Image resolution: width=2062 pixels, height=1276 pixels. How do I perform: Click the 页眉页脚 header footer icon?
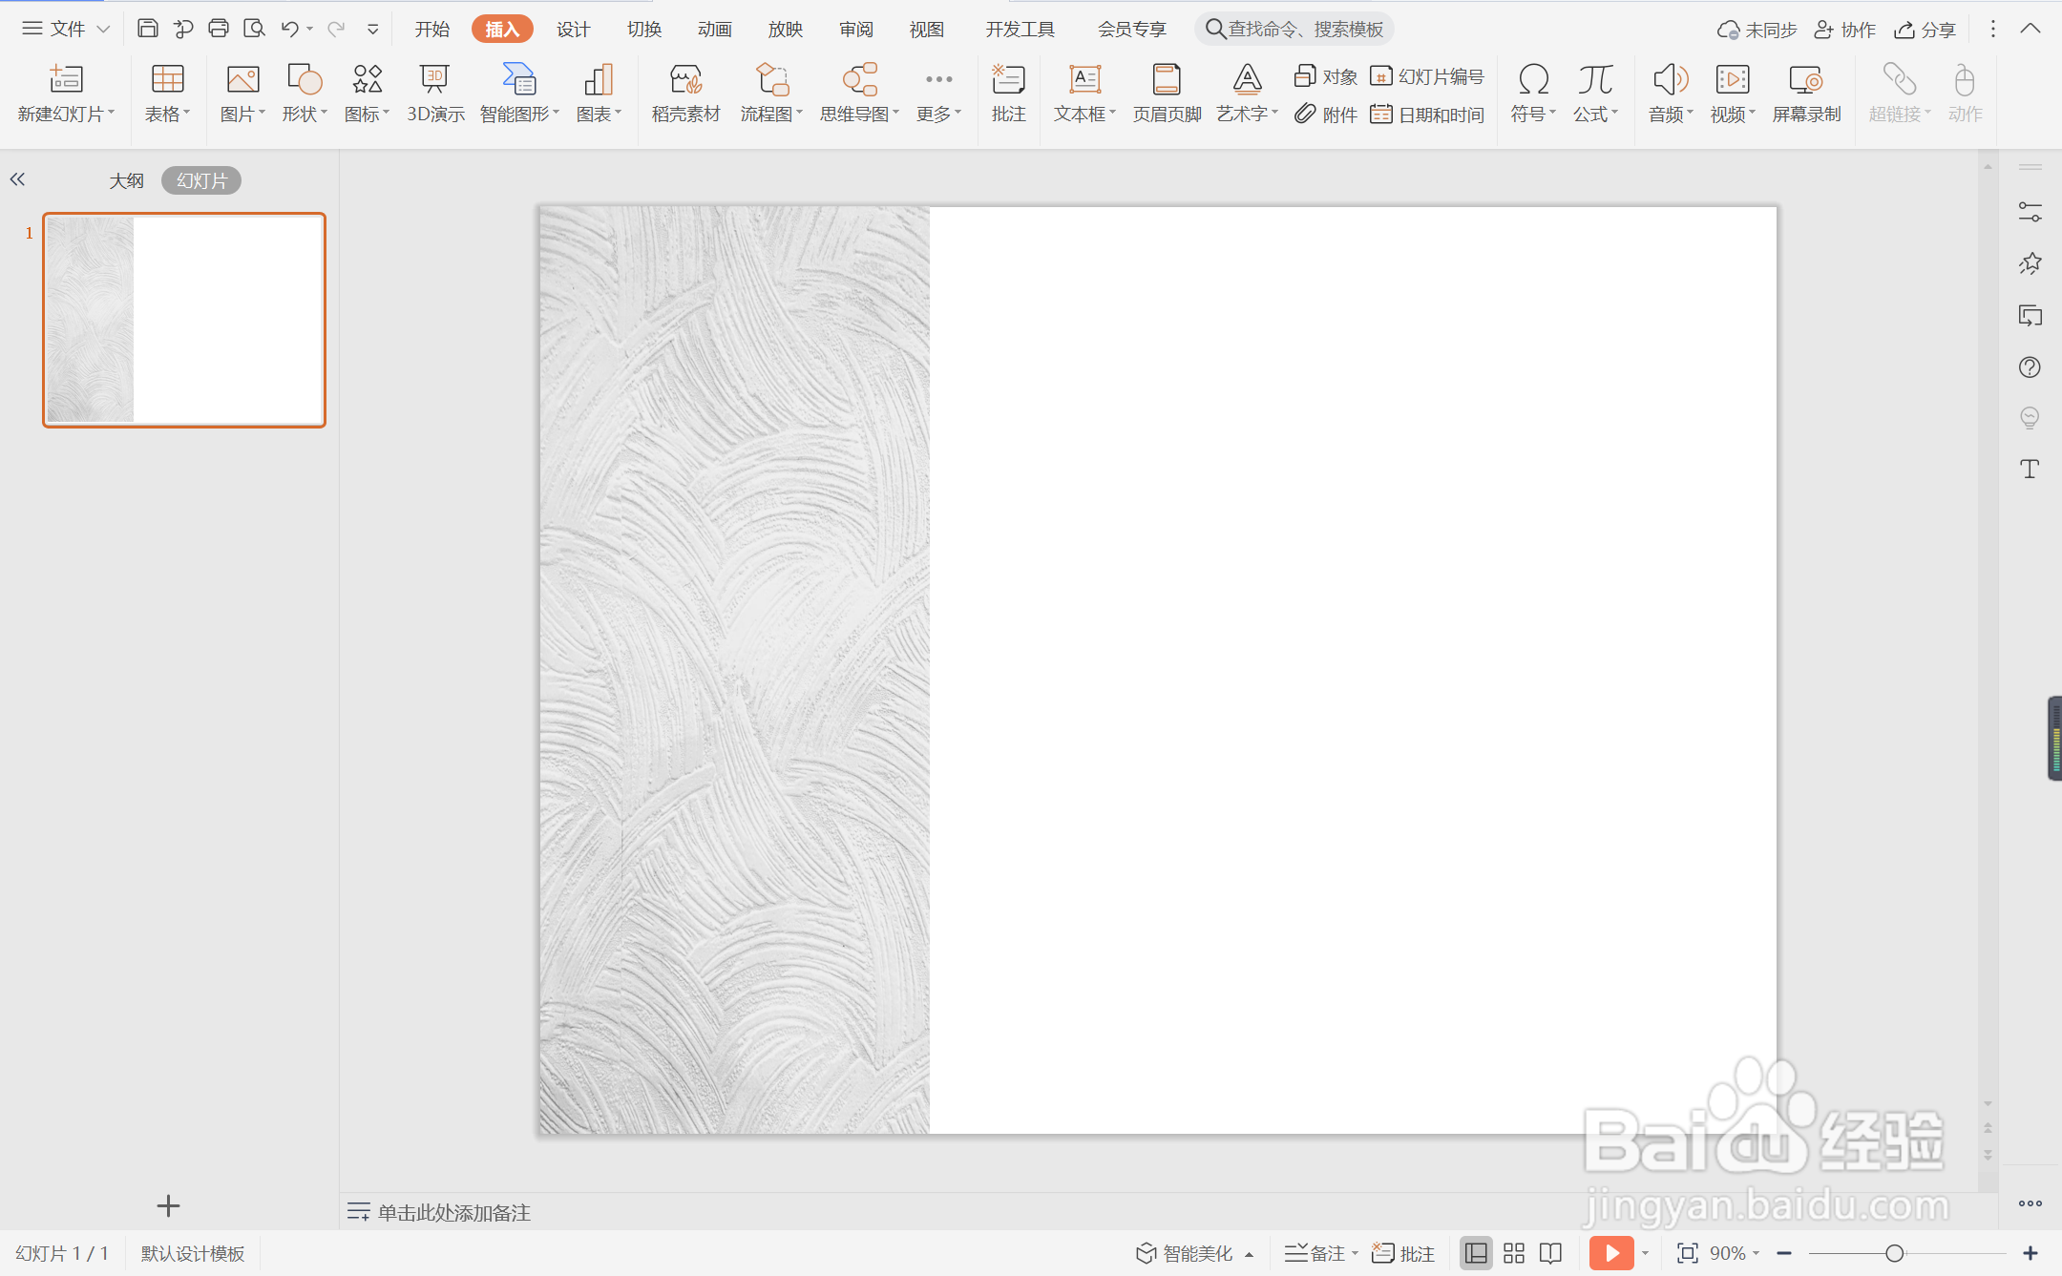click(1167, 93)
